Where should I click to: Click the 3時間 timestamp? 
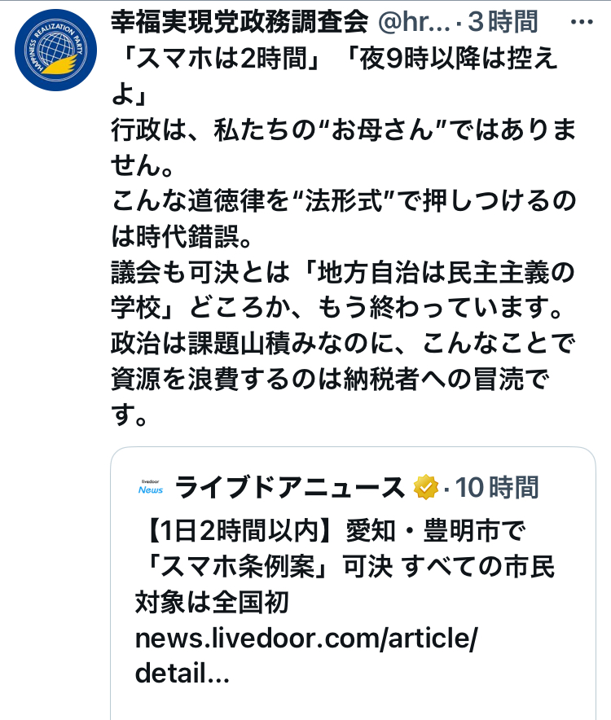[503, 21]
